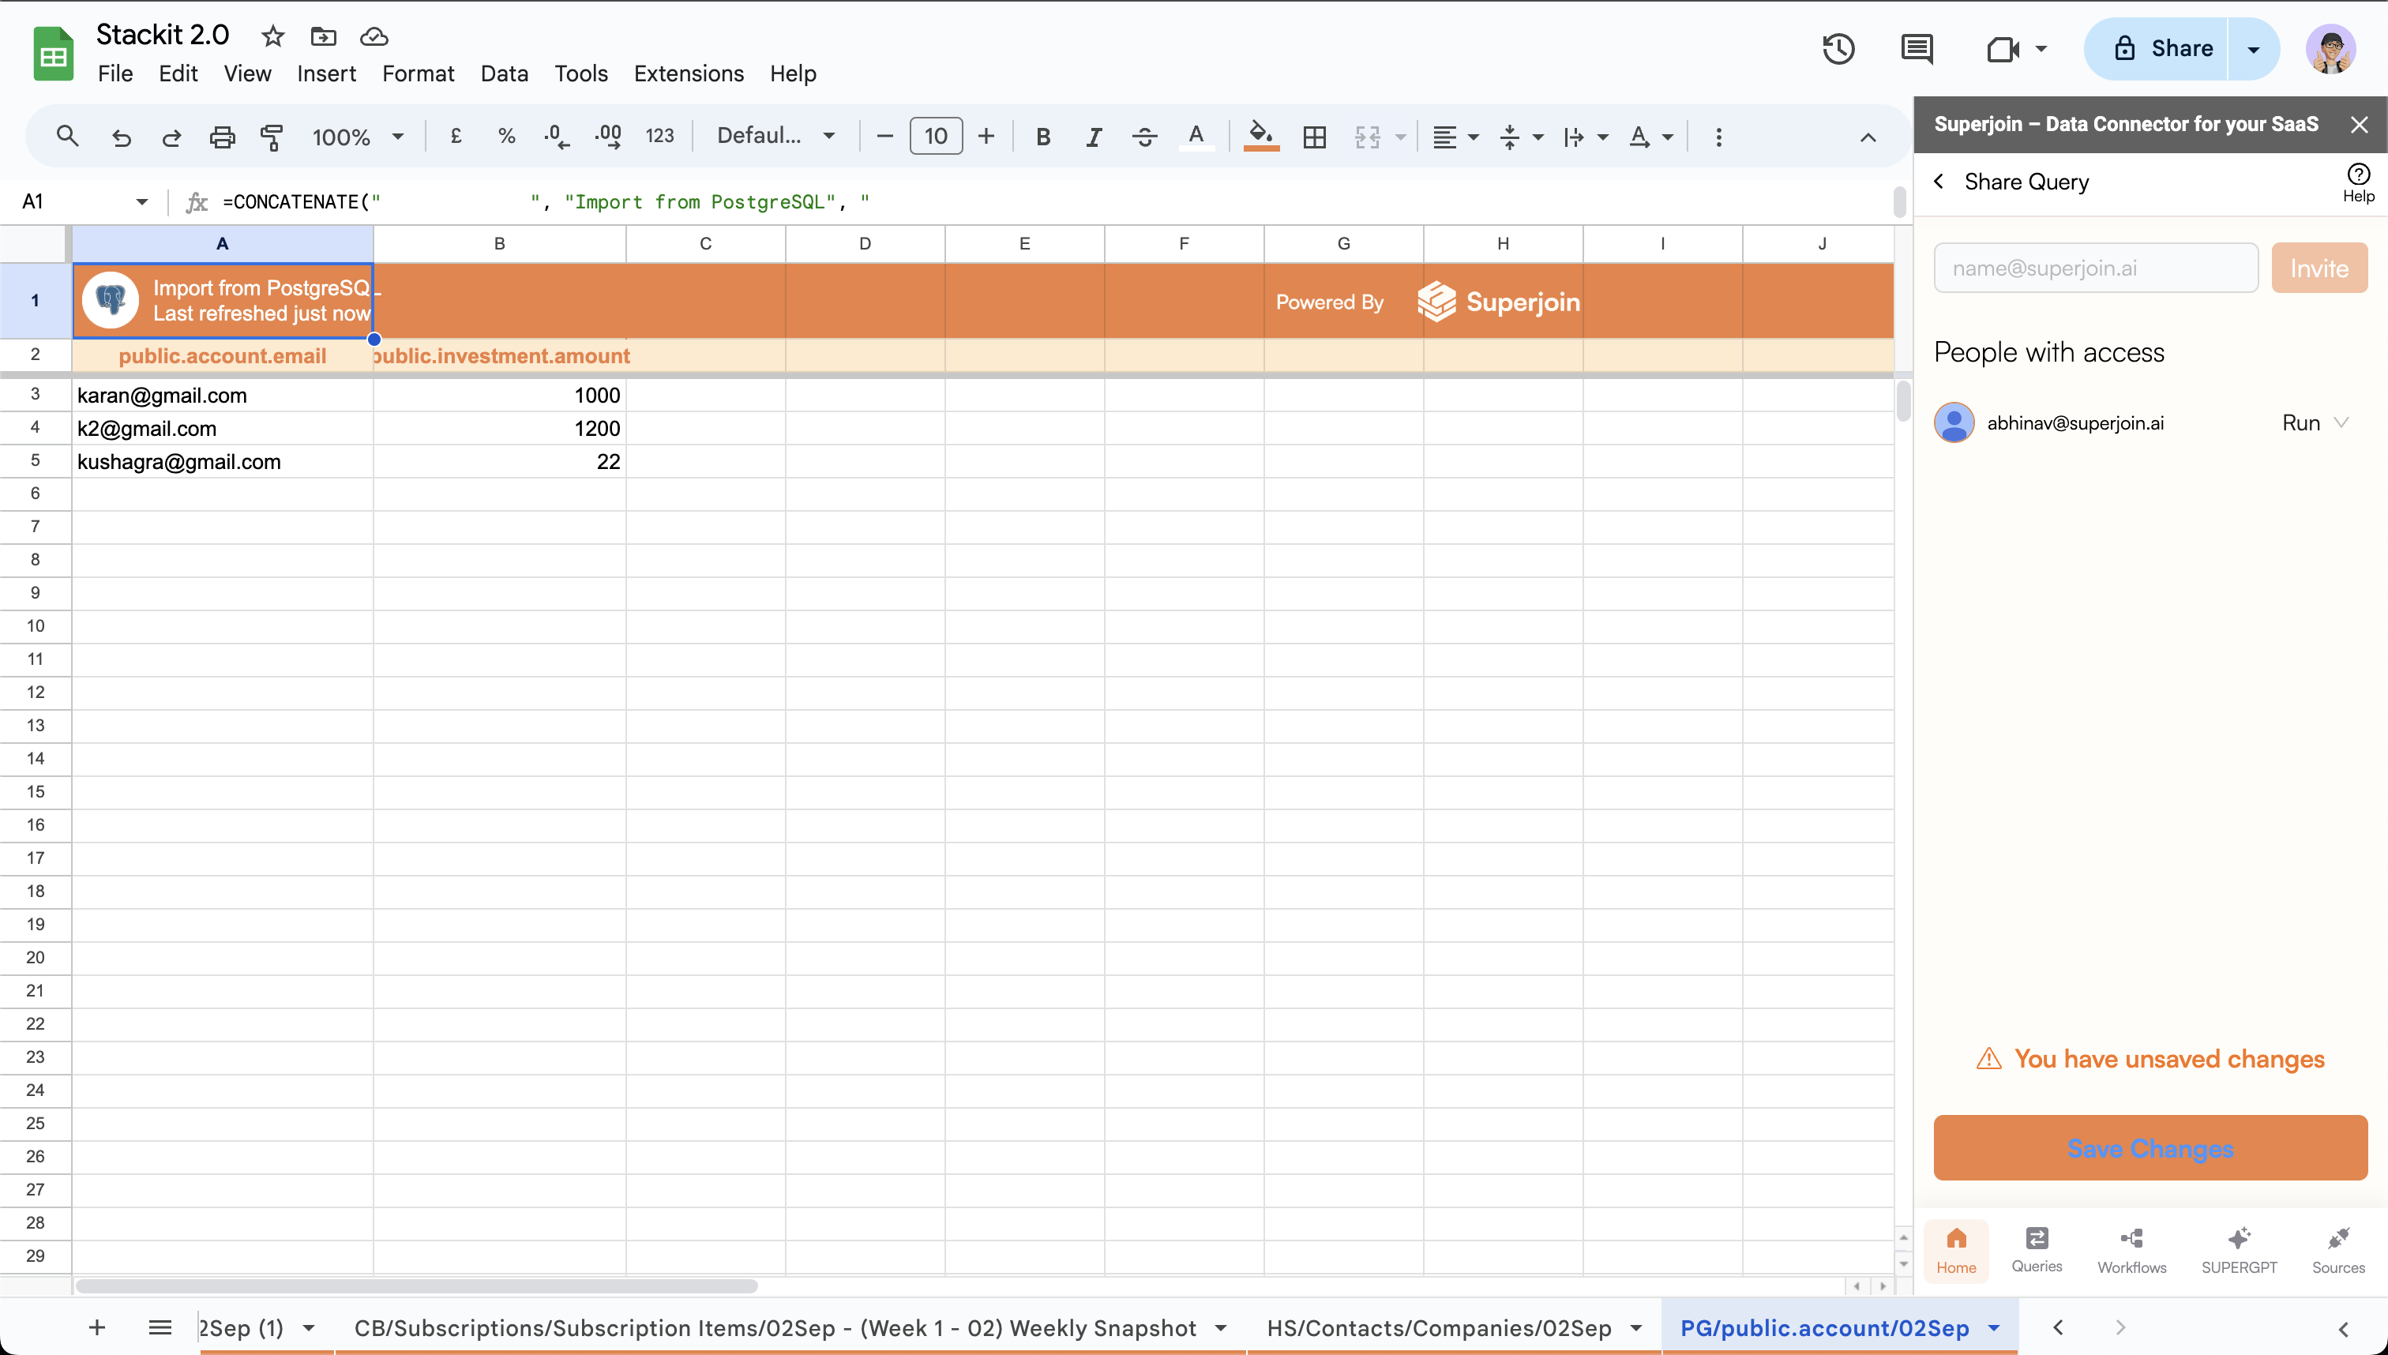Switch to HS/Contacts/Companies/02Sep sheet tab

click(1439, 1328)
